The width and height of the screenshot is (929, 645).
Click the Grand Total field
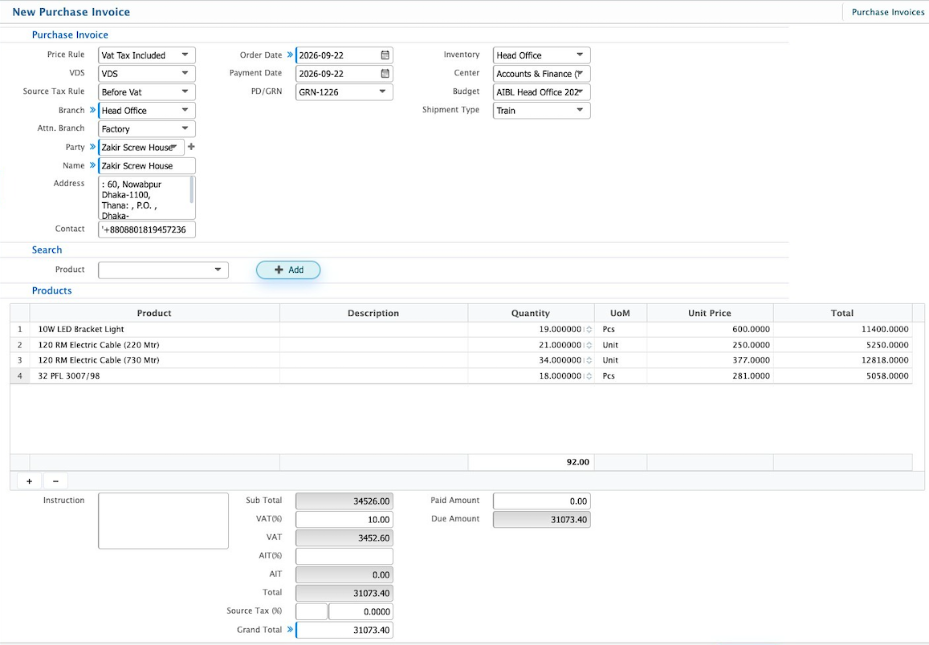344,630
